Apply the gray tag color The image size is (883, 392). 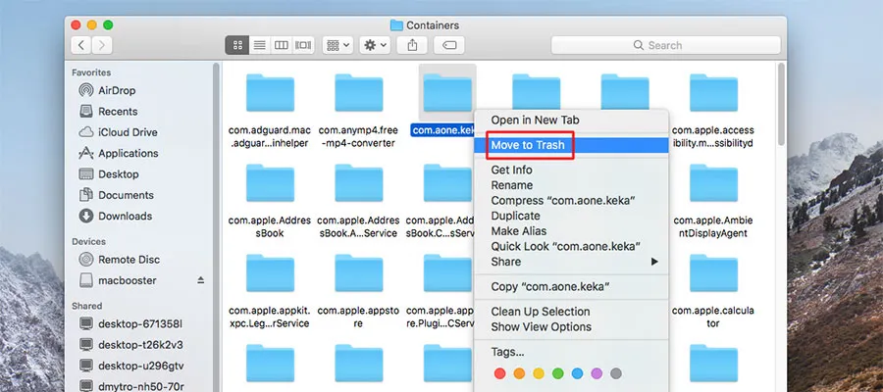coord(616,373)
